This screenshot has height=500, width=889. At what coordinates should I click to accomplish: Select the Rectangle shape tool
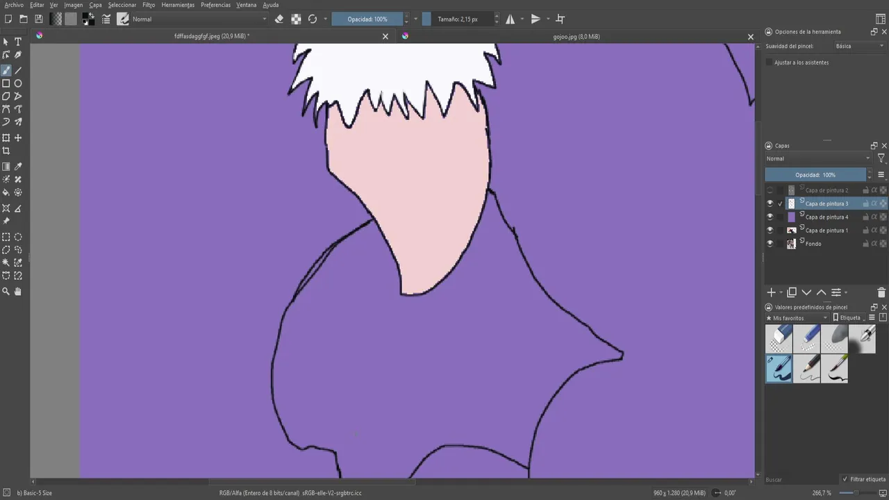tap(6, 83)
